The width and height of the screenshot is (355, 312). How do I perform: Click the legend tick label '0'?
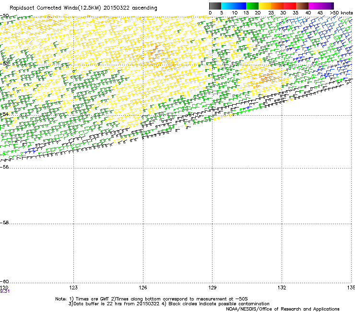[x=210, y=13]
